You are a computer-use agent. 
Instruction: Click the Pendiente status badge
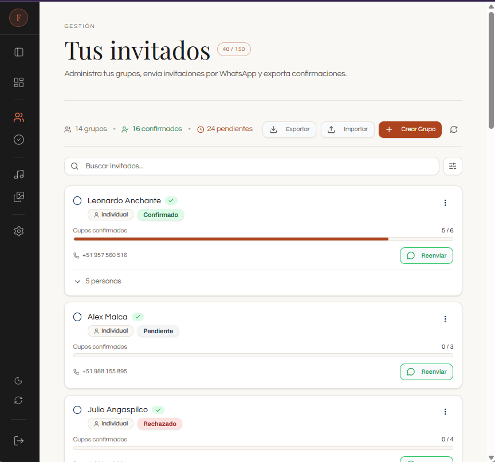point(158,331)
